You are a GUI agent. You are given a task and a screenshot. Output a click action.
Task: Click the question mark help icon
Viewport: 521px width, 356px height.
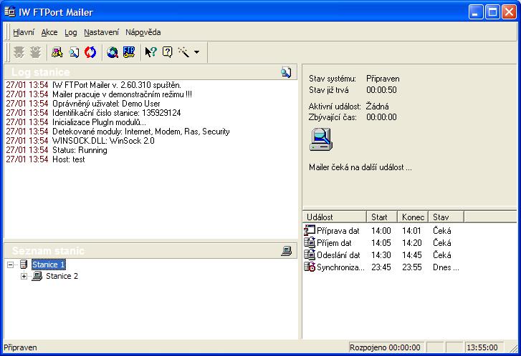(167, 51)
